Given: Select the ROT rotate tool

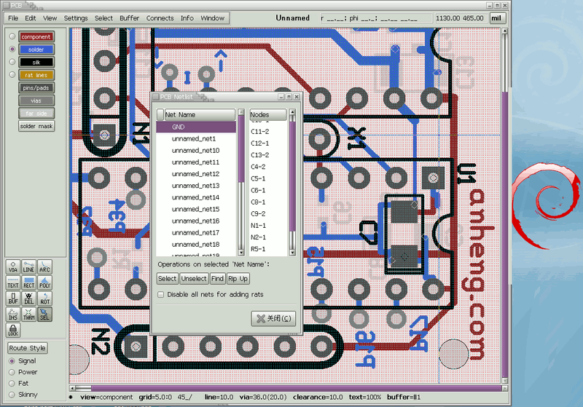Looking at the screenshot, I should pos(45,299).
